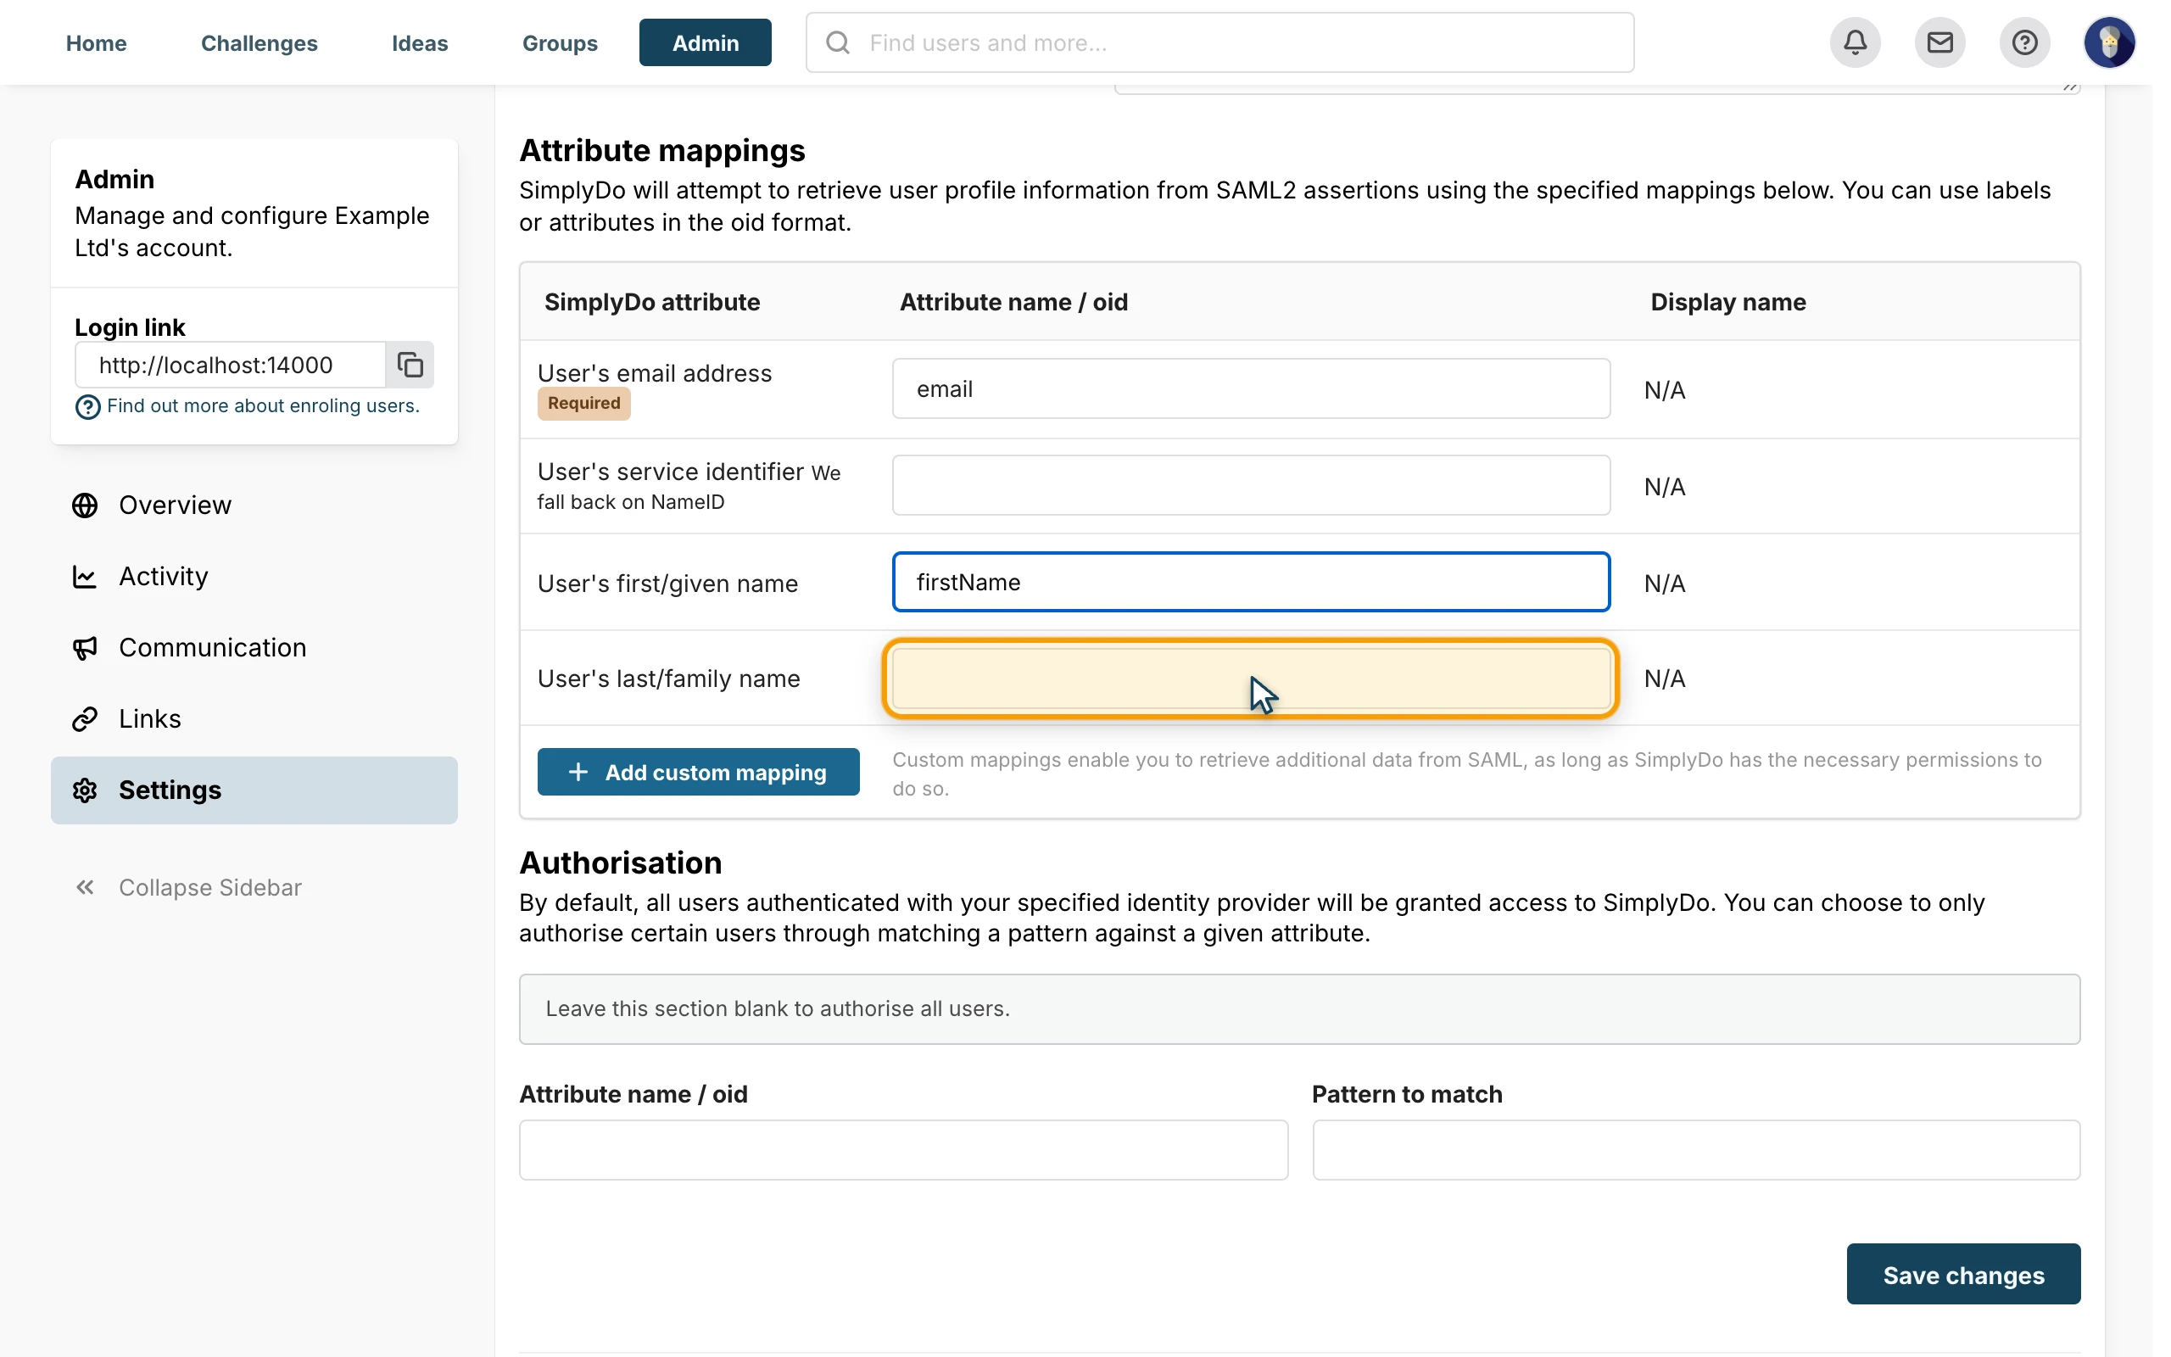Open the messages envelope icon
This screenshot has width=2171, height=1357.
(1939, 42)
